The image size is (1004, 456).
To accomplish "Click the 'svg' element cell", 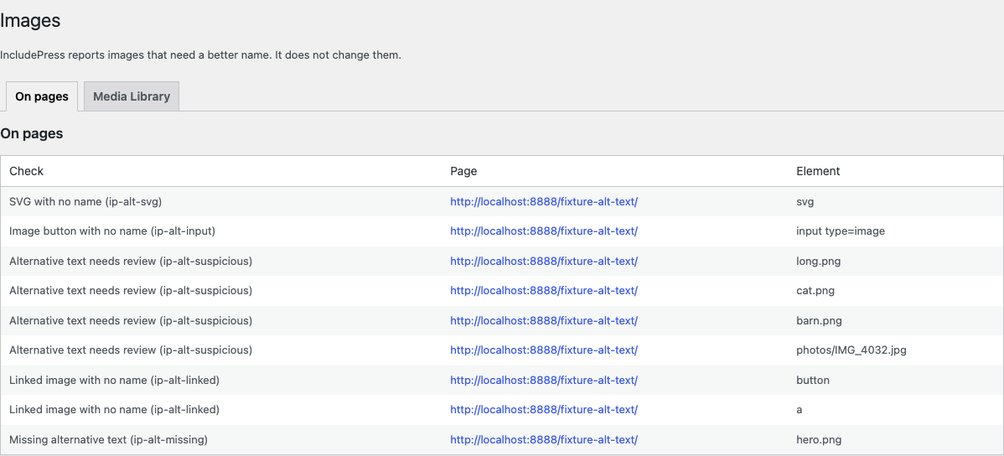I will 805,202.
